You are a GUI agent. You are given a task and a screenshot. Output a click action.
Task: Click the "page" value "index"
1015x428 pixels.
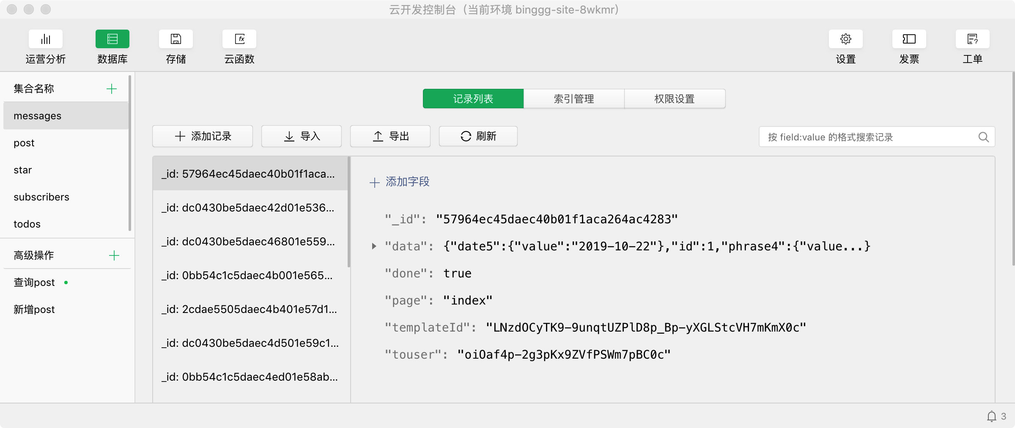[468, 300]
